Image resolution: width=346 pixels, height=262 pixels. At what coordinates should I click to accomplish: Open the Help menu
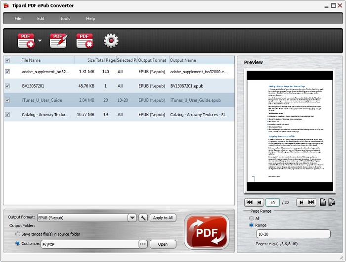[x=90, y=18]
